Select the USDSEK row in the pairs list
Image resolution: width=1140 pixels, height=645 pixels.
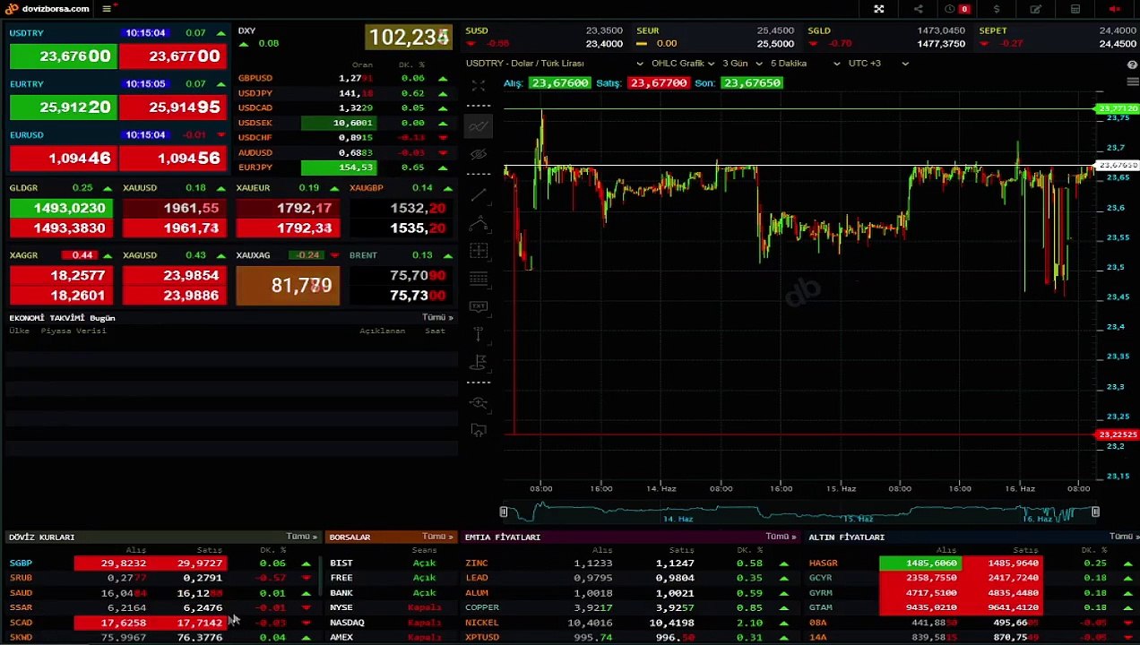pyautogui.click(x=344, y=123)
